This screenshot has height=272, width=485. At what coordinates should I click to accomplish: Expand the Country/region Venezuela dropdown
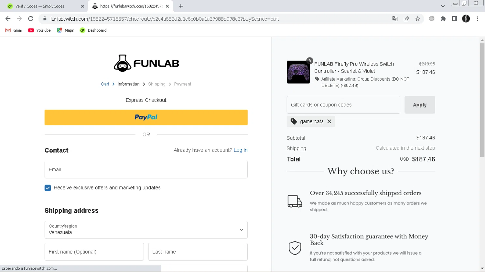pyautogui.click(x=146, y=230)
